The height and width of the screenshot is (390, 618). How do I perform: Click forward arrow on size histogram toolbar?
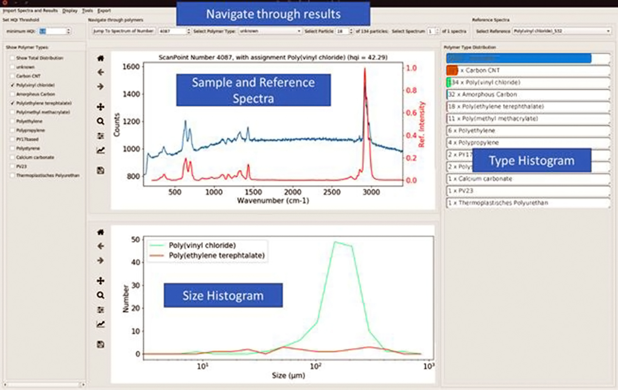click(x=101, y=260)
